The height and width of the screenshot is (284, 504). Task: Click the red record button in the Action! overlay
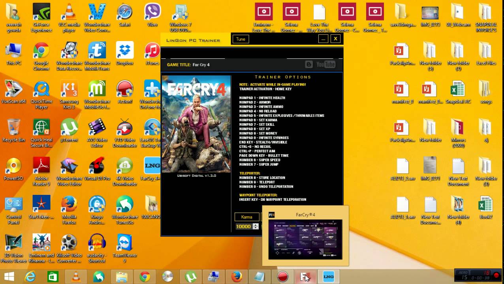coord(496,275)
